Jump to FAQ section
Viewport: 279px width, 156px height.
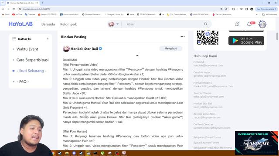(23, 81)
